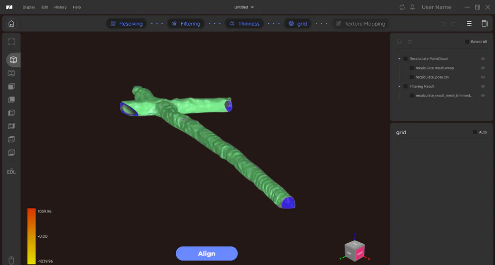This screenshot has height=265, width=495.
Task: Toggle the side panel layout icon
Action: pos(484,23)
